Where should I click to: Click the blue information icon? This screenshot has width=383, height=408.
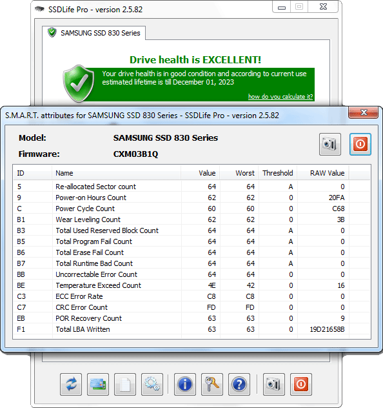coord(185,384)
